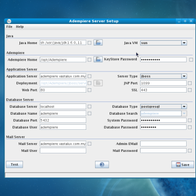Click the empty Mail User field
This screenshot has width=196, height=196.
pos(63,150)
